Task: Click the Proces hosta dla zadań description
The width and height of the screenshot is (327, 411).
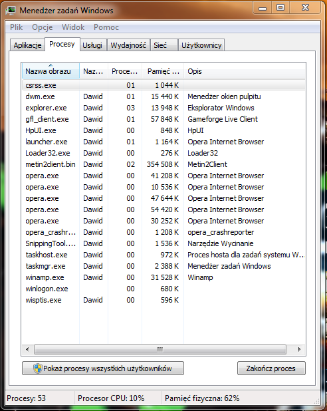Action: pos(245,255)
